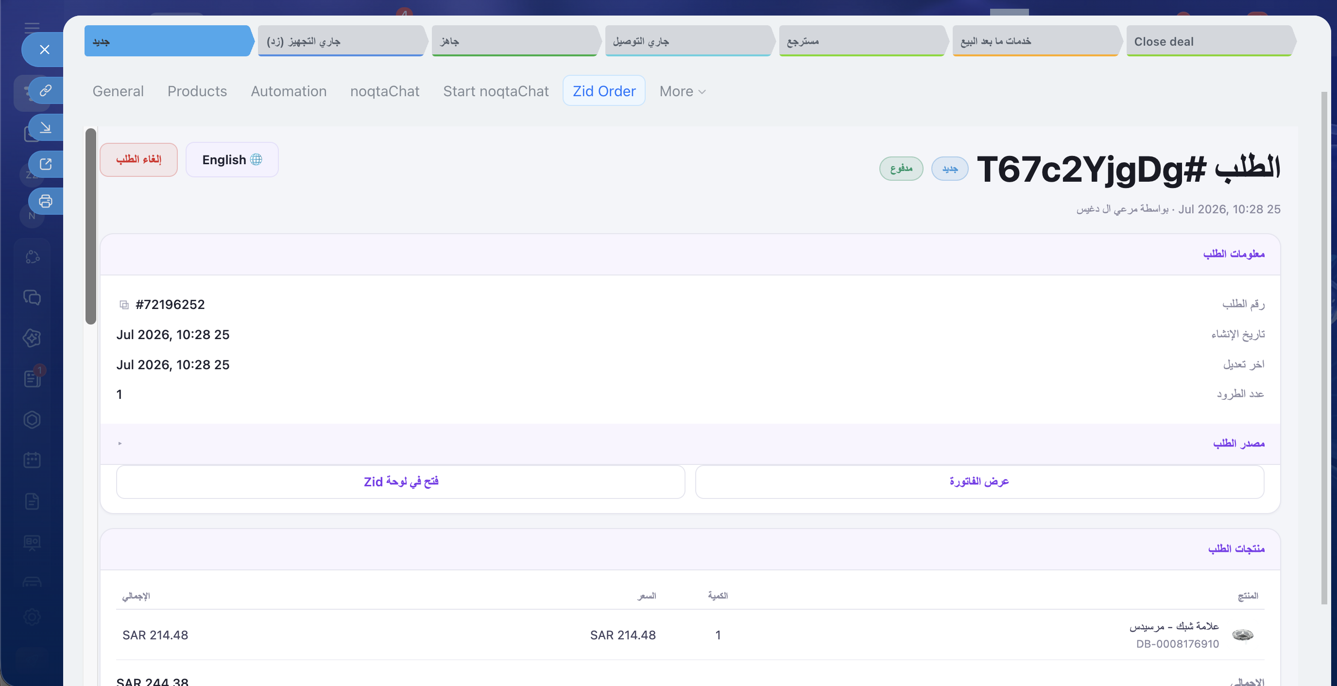The height and width of the screenshot is (686, 1337).
Task: Click the Zid order panel's inner scrollbar
Action: tap(91, 226)
